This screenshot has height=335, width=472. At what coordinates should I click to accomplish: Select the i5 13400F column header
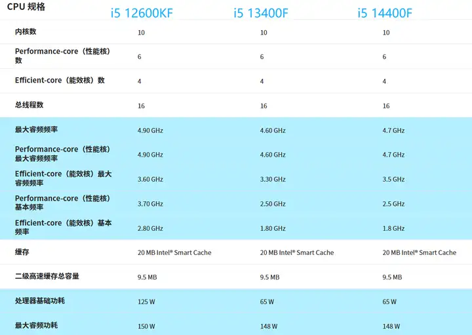(x=261, y=13)
